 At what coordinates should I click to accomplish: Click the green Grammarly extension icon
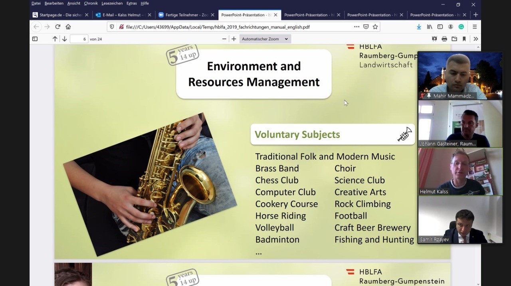tap(461, 27)
